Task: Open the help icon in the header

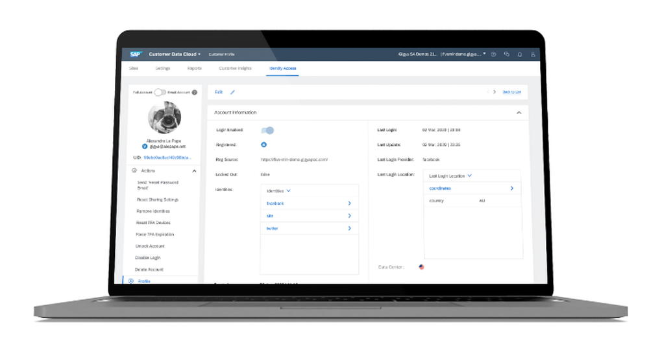Action: click(x=493, y=54)
